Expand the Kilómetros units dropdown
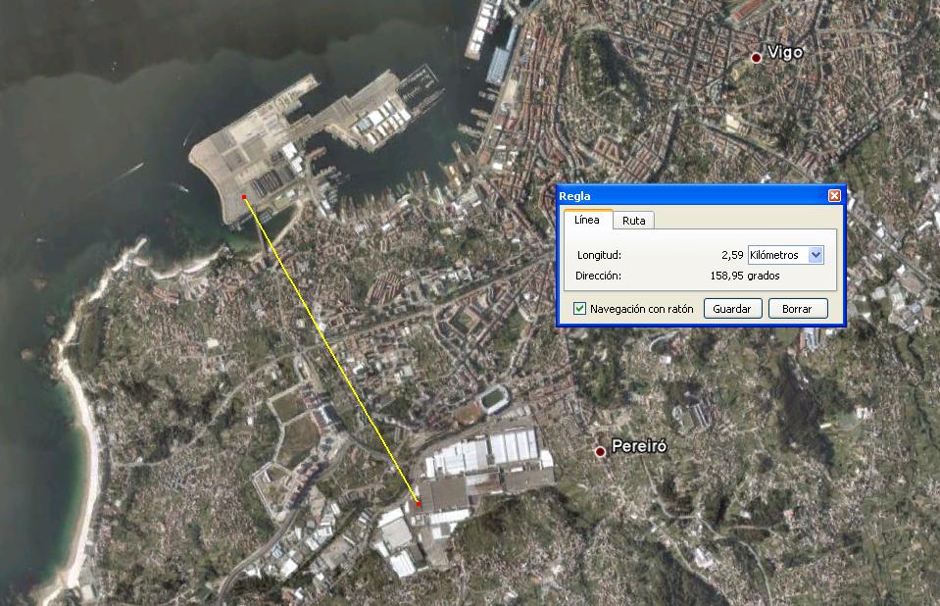The width and height of the screenshot is (940, 606). pyautogui.click(x=816, y=255)
